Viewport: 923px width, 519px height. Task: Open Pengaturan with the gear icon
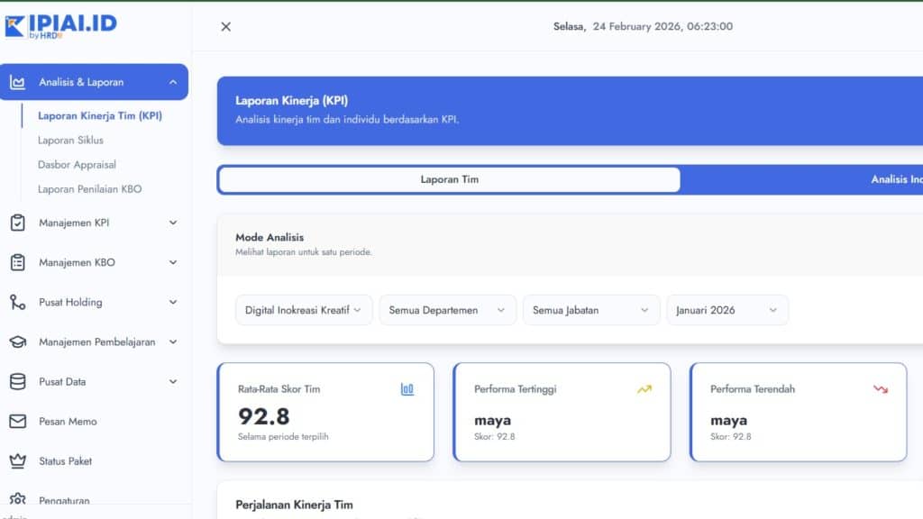click(16, 498)
